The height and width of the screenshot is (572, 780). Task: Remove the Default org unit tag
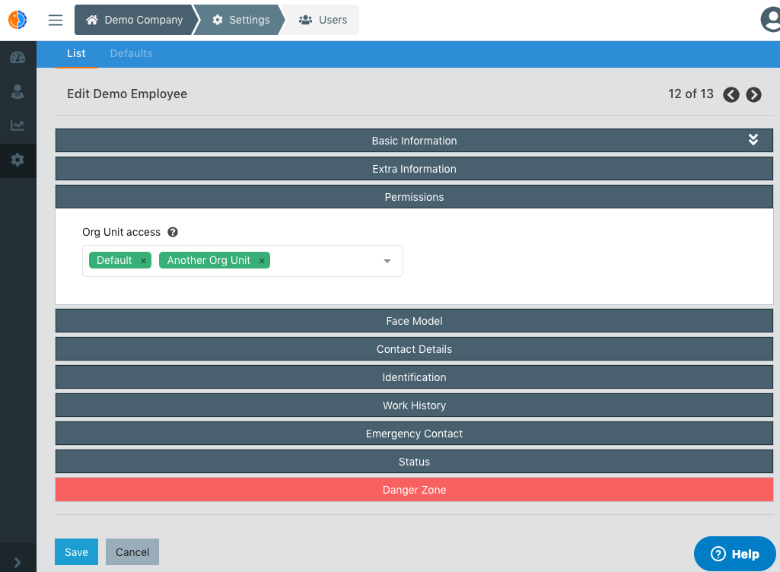[143, 261]
